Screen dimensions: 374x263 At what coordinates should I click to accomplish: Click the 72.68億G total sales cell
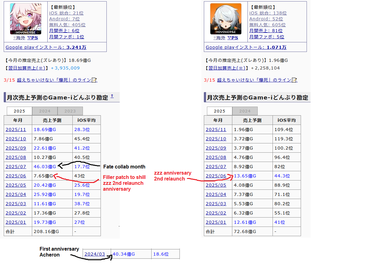[252, 231]
